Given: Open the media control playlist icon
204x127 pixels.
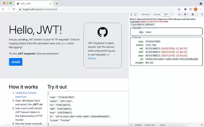Looking at the screenshot, I should (191, 9).
